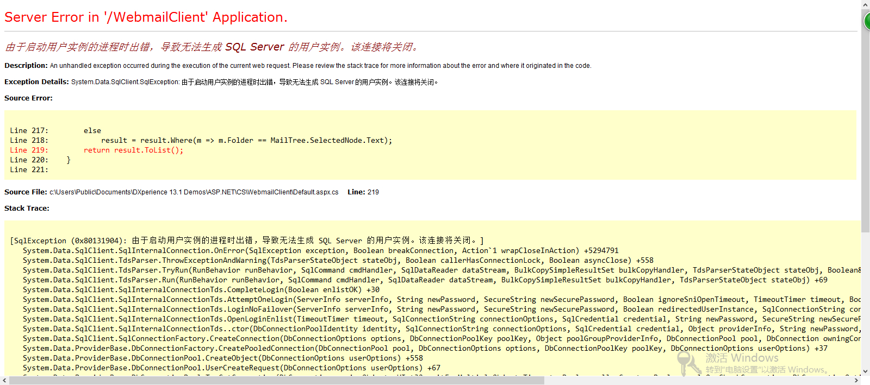This screenshot has width=870, height=385.
Task: Click the DbConnectionPool.UserCreateRequest stack trace line
Action: 232,368
